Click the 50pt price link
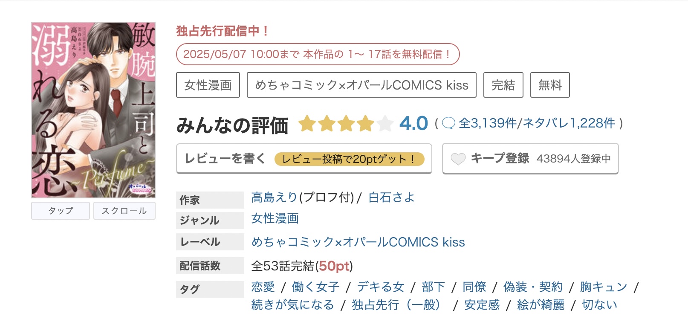Viewport: 688px width, 331px height. click(334, 265)
